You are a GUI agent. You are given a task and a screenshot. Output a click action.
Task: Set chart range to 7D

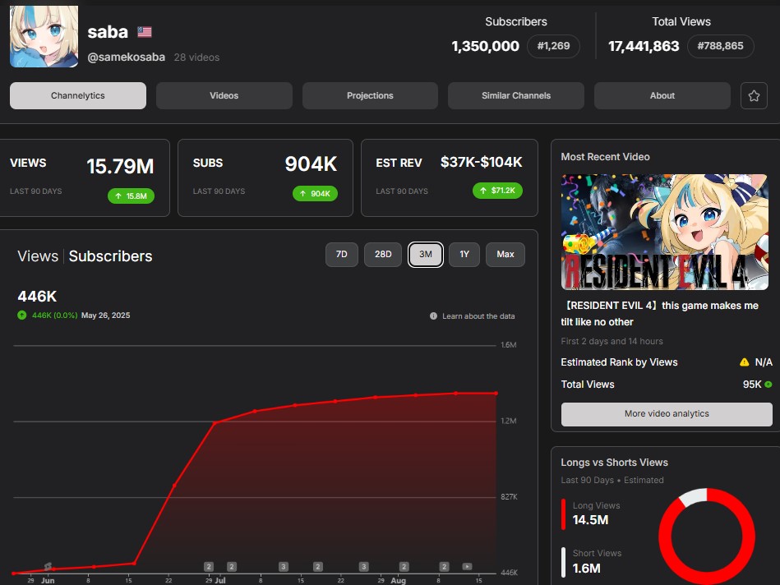click(x=342, y=254)
